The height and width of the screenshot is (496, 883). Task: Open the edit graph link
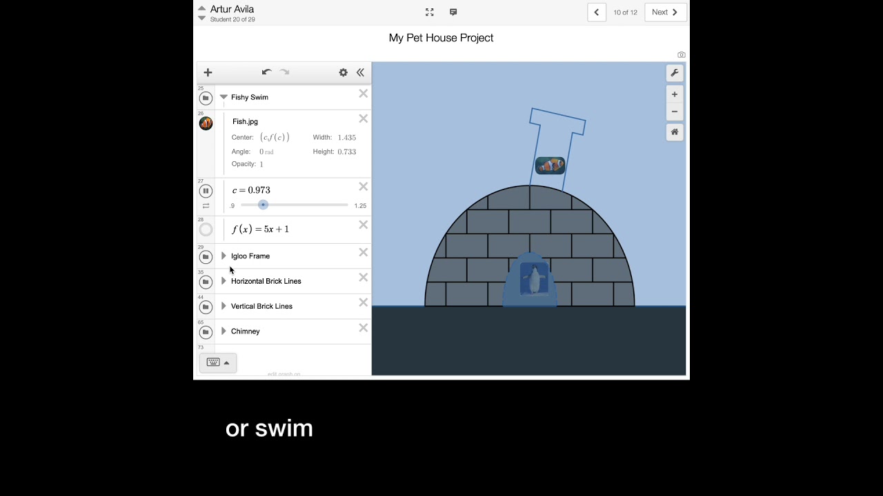point(284,374)
